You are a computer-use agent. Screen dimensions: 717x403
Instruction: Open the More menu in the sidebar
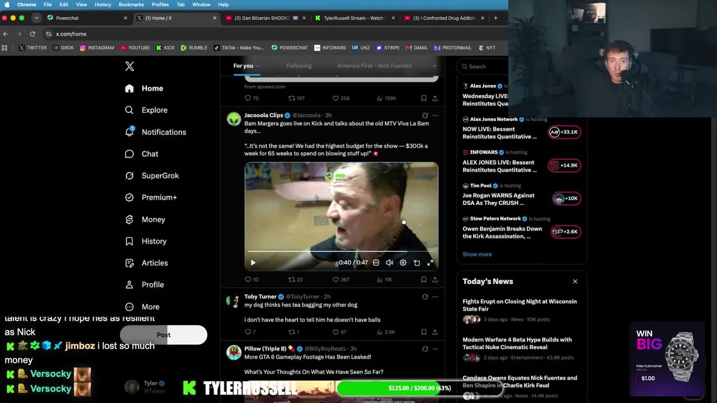(x=142, y=307)
